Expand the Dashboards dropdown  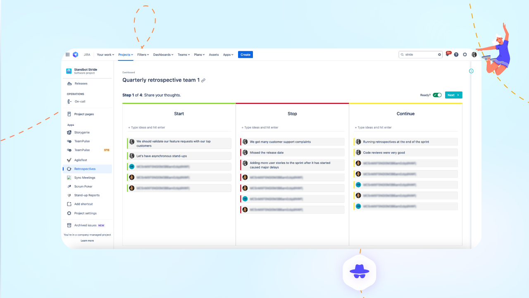[163, 54]
